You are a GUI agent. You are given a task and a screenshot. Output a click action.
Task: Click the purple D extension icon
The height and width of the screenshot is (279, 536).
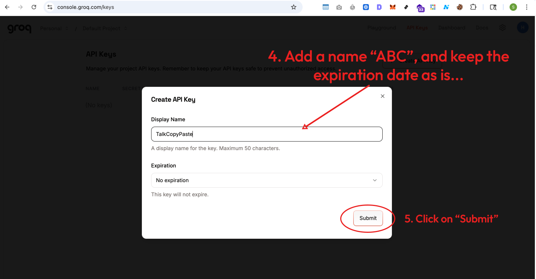(x=379, y=7)
